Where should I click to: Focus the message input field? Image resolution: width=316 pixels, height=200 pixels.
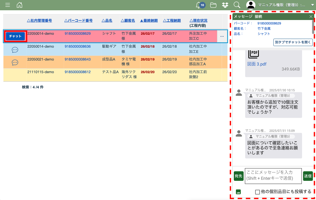tap(273, 176)
